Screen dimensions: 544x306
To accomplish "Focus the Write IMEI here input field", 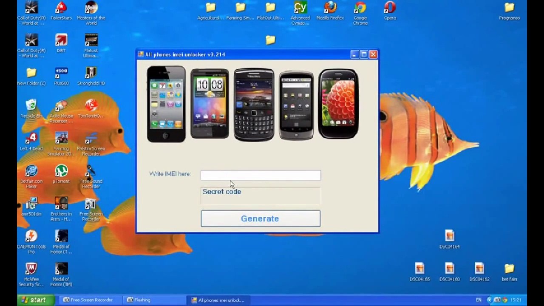I will [x=261, y=175].
